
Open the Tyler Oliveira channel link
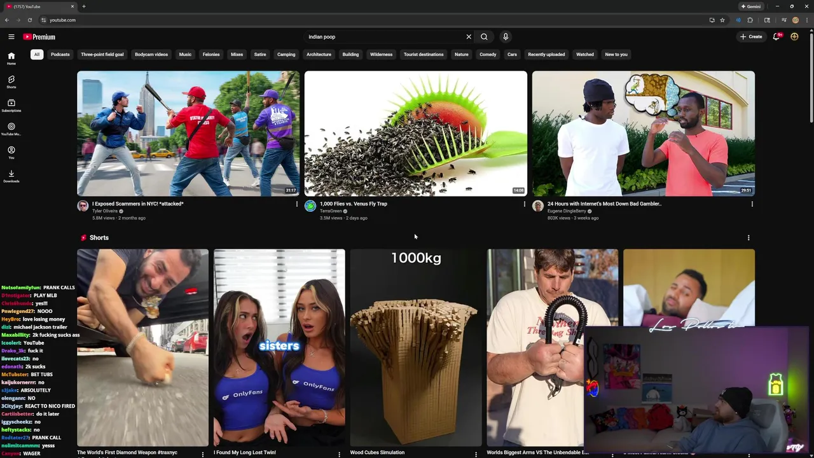click(105, 211)
